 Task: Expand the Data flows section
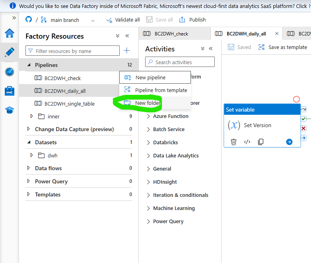pos(28,168)
